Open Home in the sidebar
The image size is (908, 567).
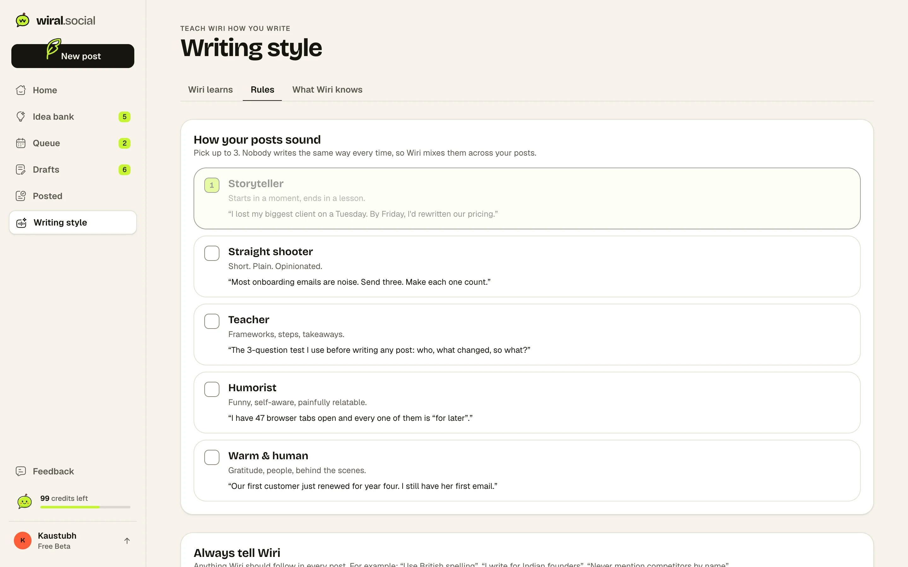tap(73, 90)
